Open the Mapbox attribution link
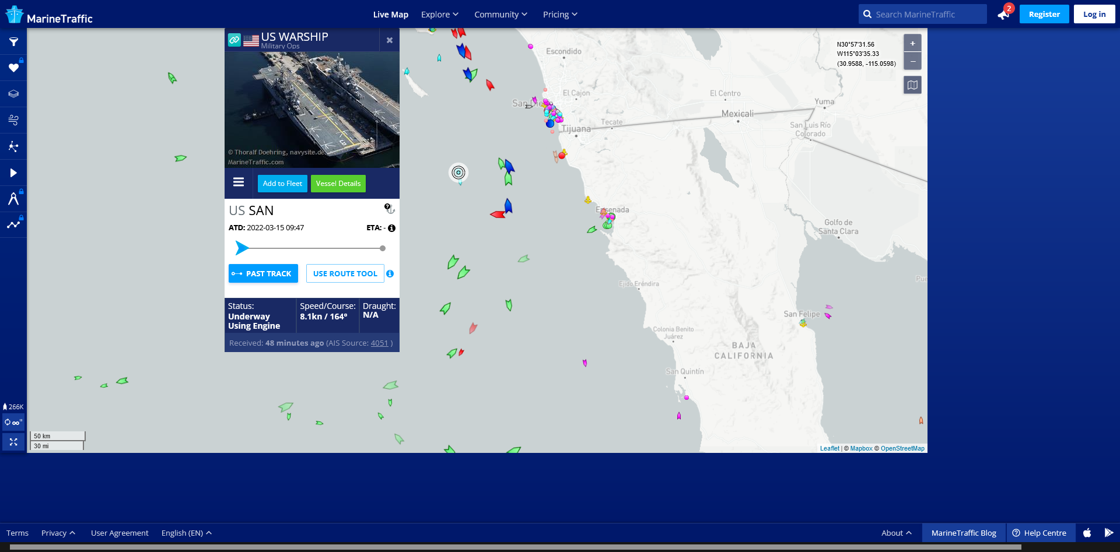The width and height of the screenshot is (1120, 552). pyautogui.click(x=861, y=449)
